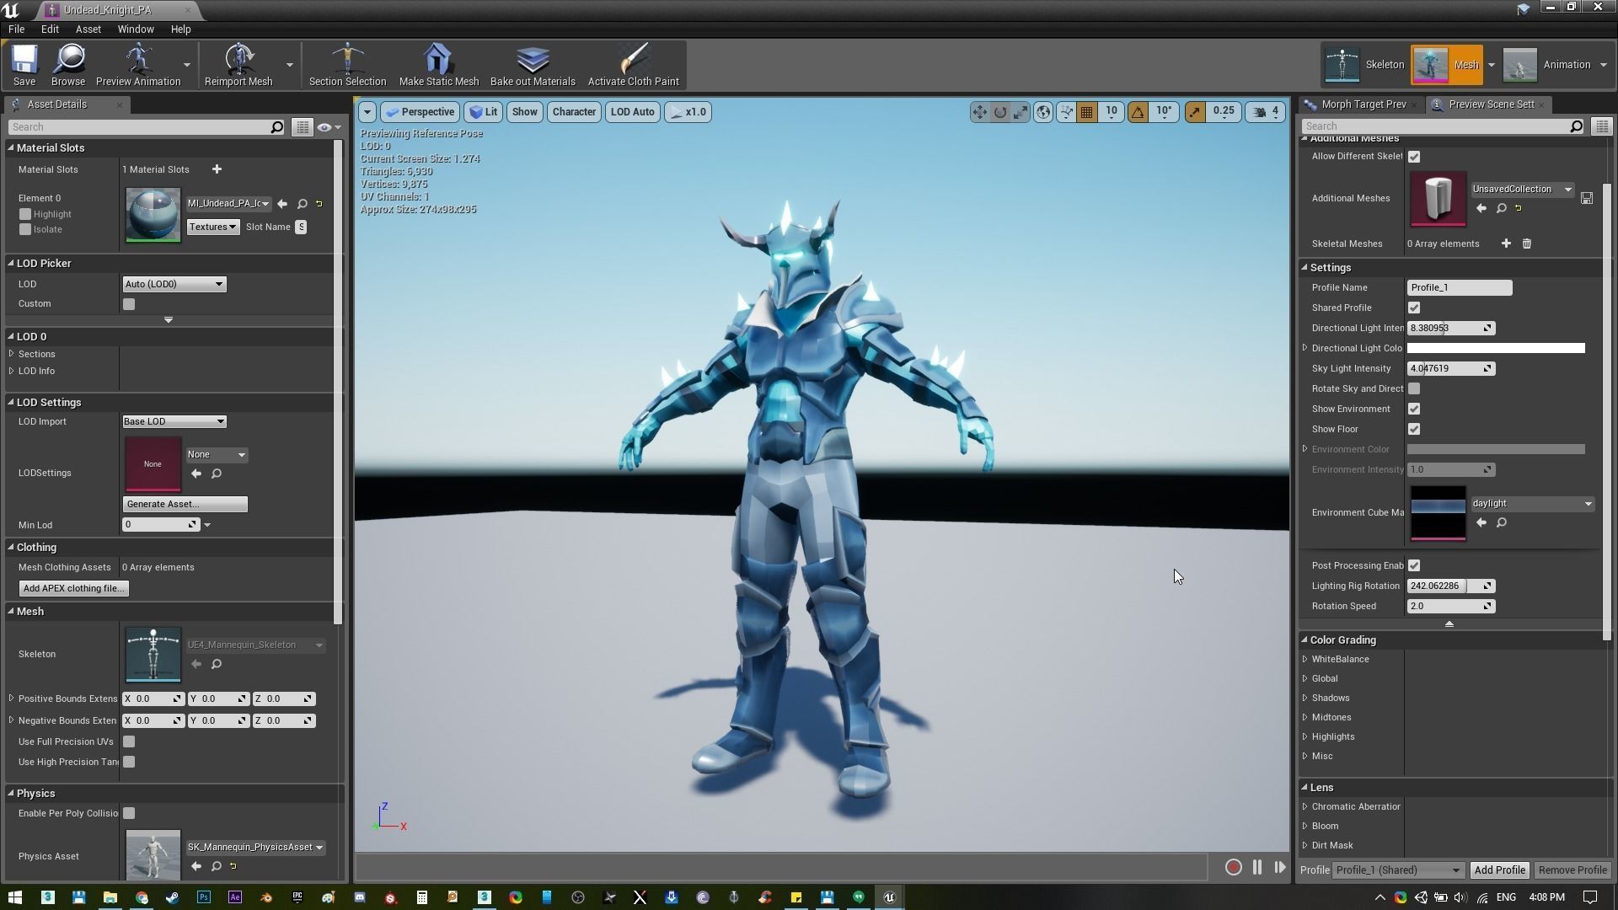Click Bake out Materials icon
The width and height of the screenshot is (1618, 910).
(533, 65)
